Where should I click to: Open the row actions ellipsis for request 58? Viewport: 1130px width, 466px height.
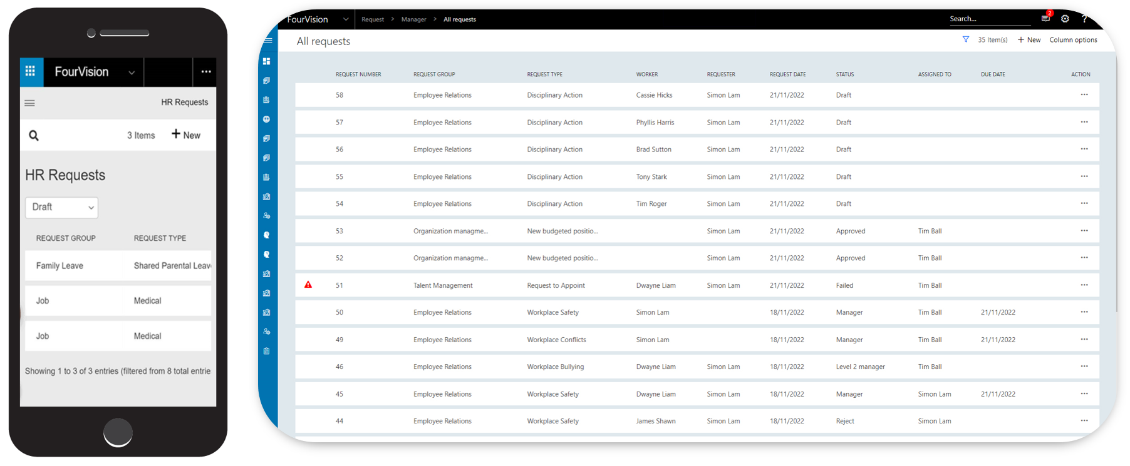pos(1084,95)
